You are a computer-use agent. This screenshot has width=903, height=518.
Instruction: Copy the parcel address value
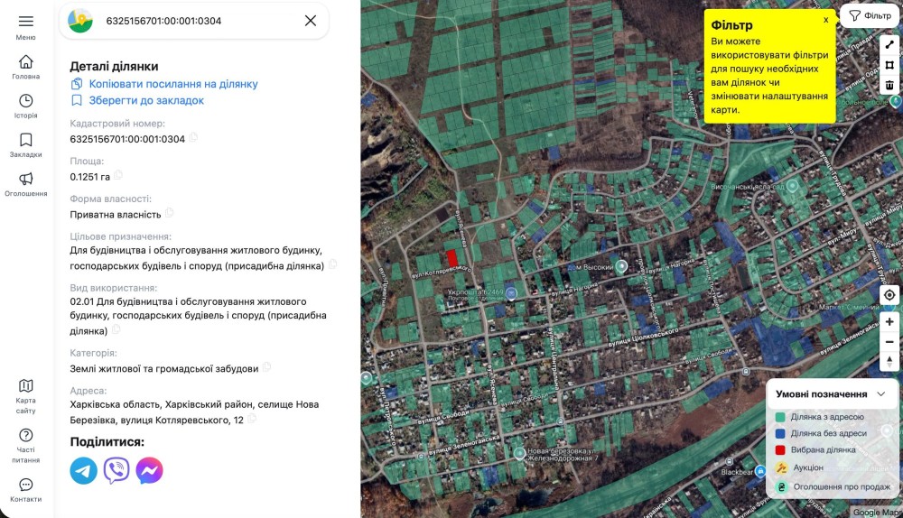tap(252, 419)
